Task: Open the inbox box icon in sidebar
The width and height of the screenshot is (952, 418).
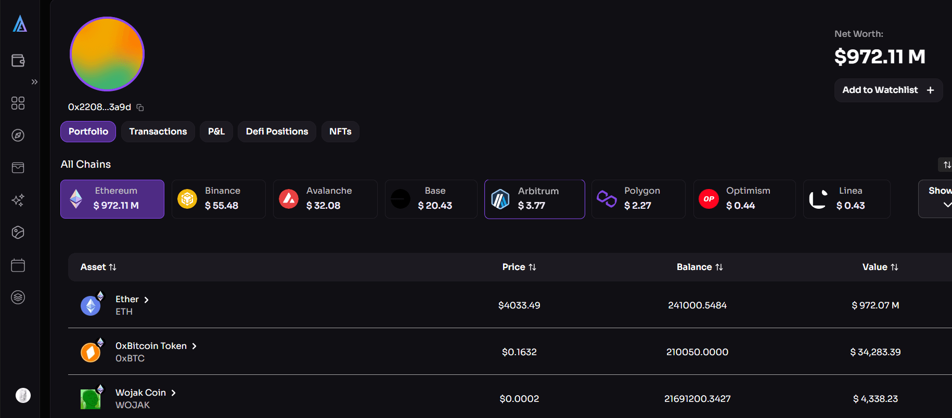Action: (x=18, y=168)
